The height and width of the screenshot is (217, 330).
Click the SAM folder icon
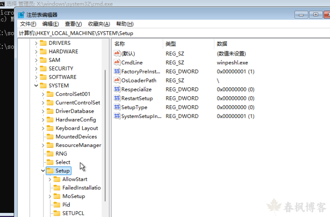[x=43, y=60]
